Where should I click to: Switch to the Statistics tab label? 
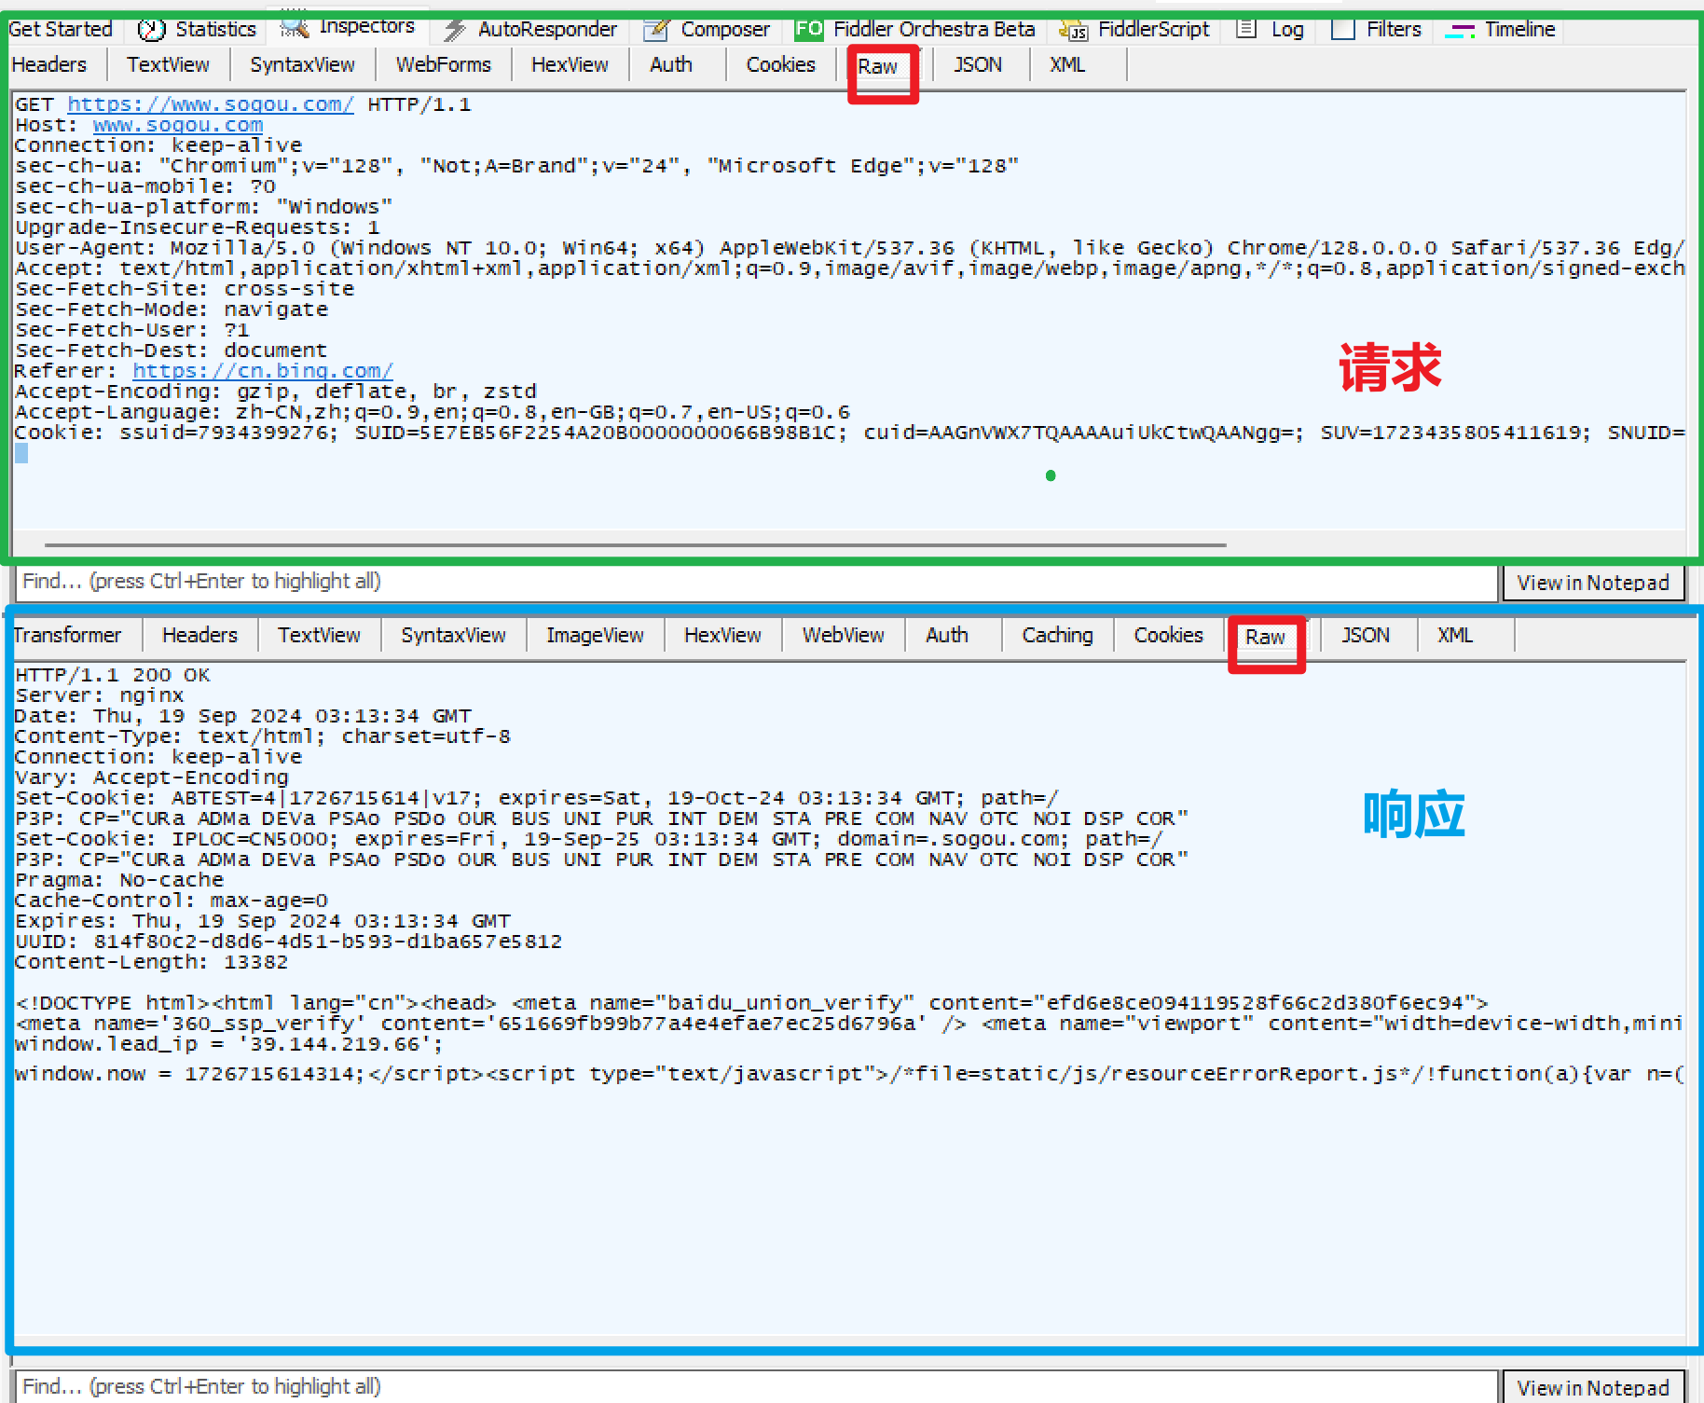(x=215, y=29)
